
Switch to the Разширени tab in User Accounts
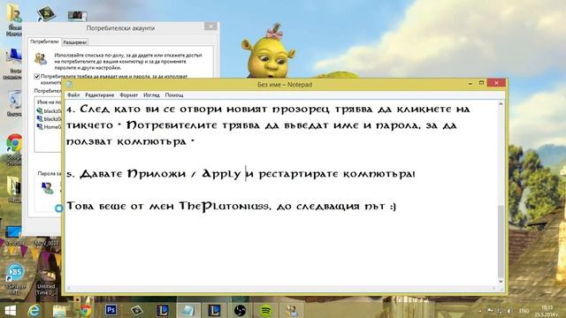point(74,42)
